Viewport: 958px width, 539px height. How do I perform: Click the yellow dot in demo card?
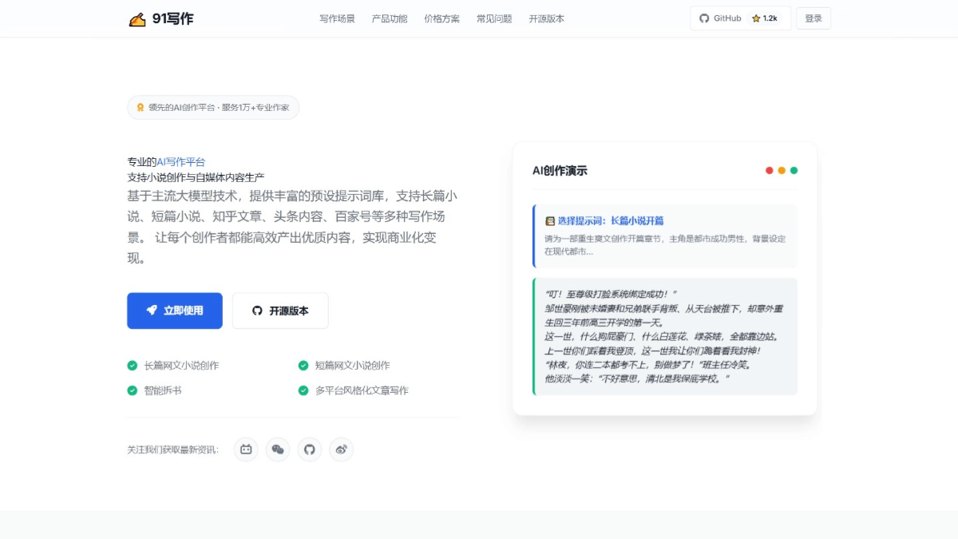[782, 170]
